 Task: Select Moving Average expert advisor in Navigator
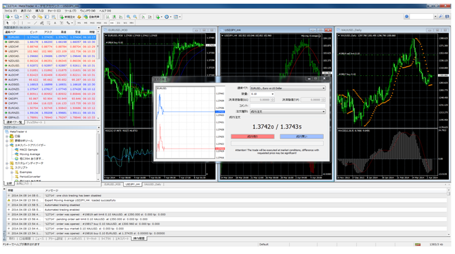coord(30,154)
